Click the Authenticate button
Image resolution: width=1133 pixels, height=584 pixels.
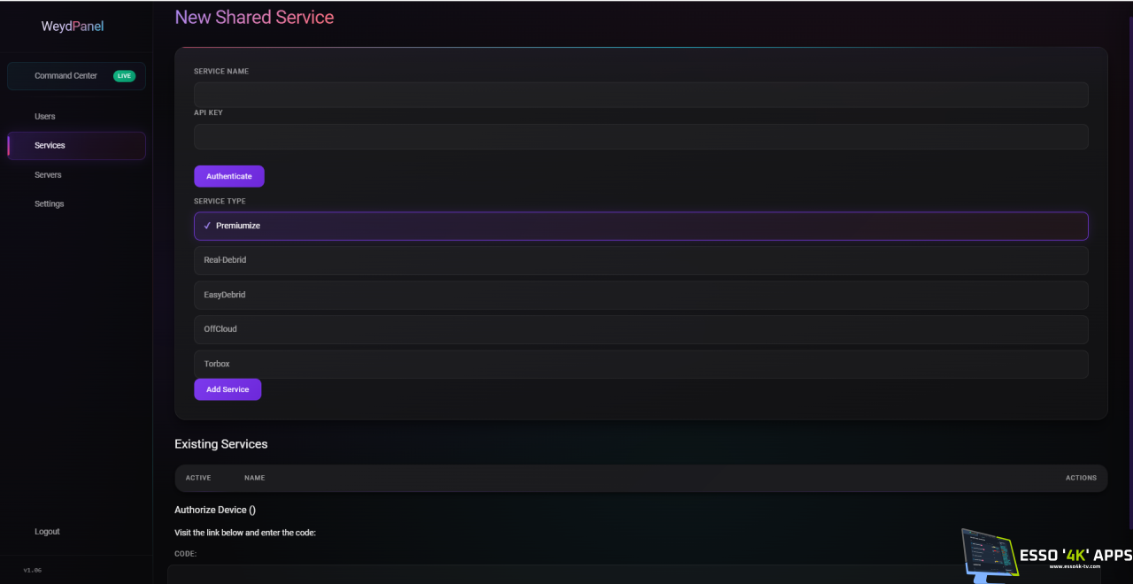click(x=229, y=176)
